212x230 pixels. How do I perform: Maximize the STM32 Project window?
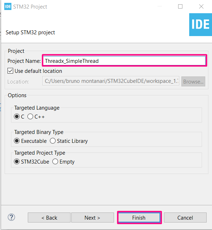point(180,6)
